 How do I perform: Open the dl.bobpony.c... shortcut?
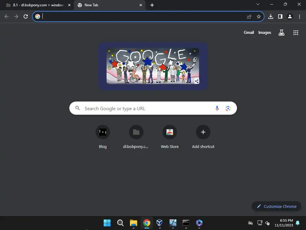click(x=136, y=137)
